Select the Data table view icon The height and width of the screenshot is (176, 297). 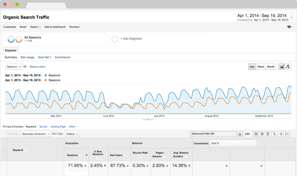(x=256, y=134)
